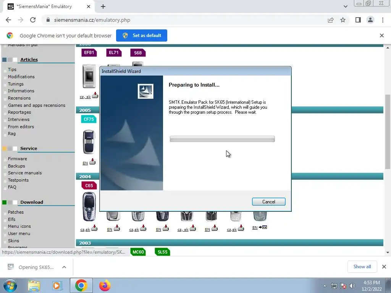Open Windows Explorer from taskbar

[34, 285]
